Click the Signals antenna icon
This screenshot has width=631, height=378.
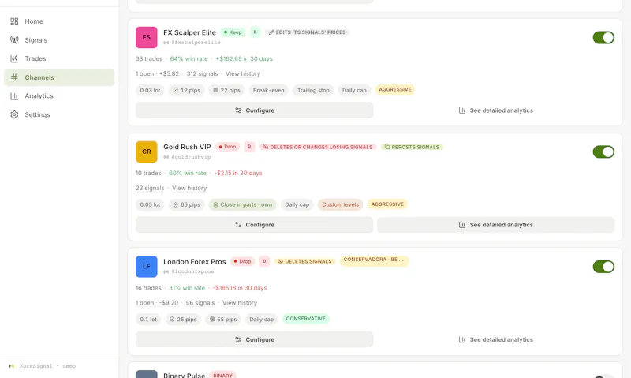[14, 40]
